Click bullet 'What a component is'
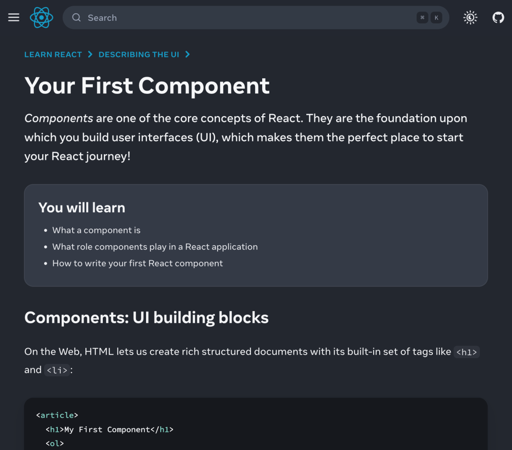 tap(96, 230)
